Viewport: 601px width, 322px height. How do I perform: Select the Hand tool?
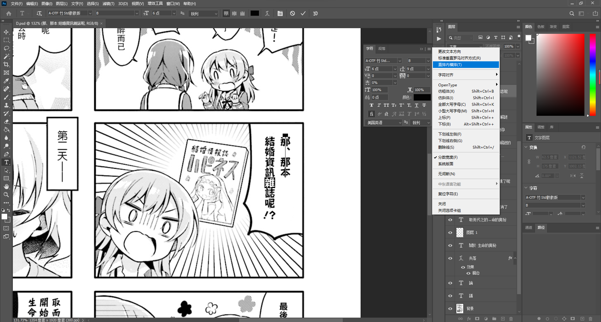coord(6,187)
